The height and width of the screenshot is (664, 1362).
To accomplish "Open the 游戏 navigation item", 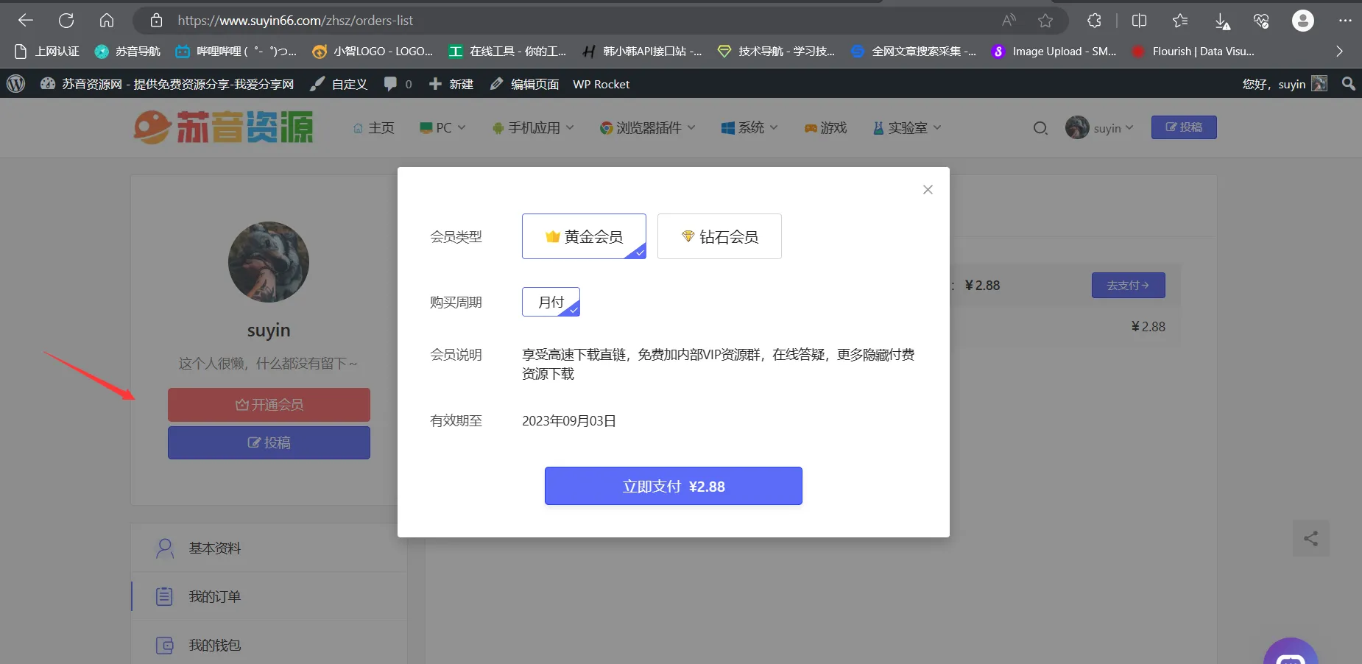I will 825,128.
